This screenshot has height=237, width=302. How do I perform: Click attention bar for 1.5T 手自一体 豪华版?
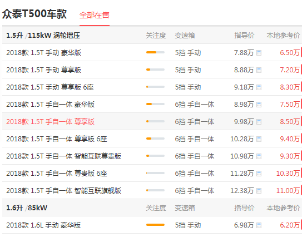(155, 104)
